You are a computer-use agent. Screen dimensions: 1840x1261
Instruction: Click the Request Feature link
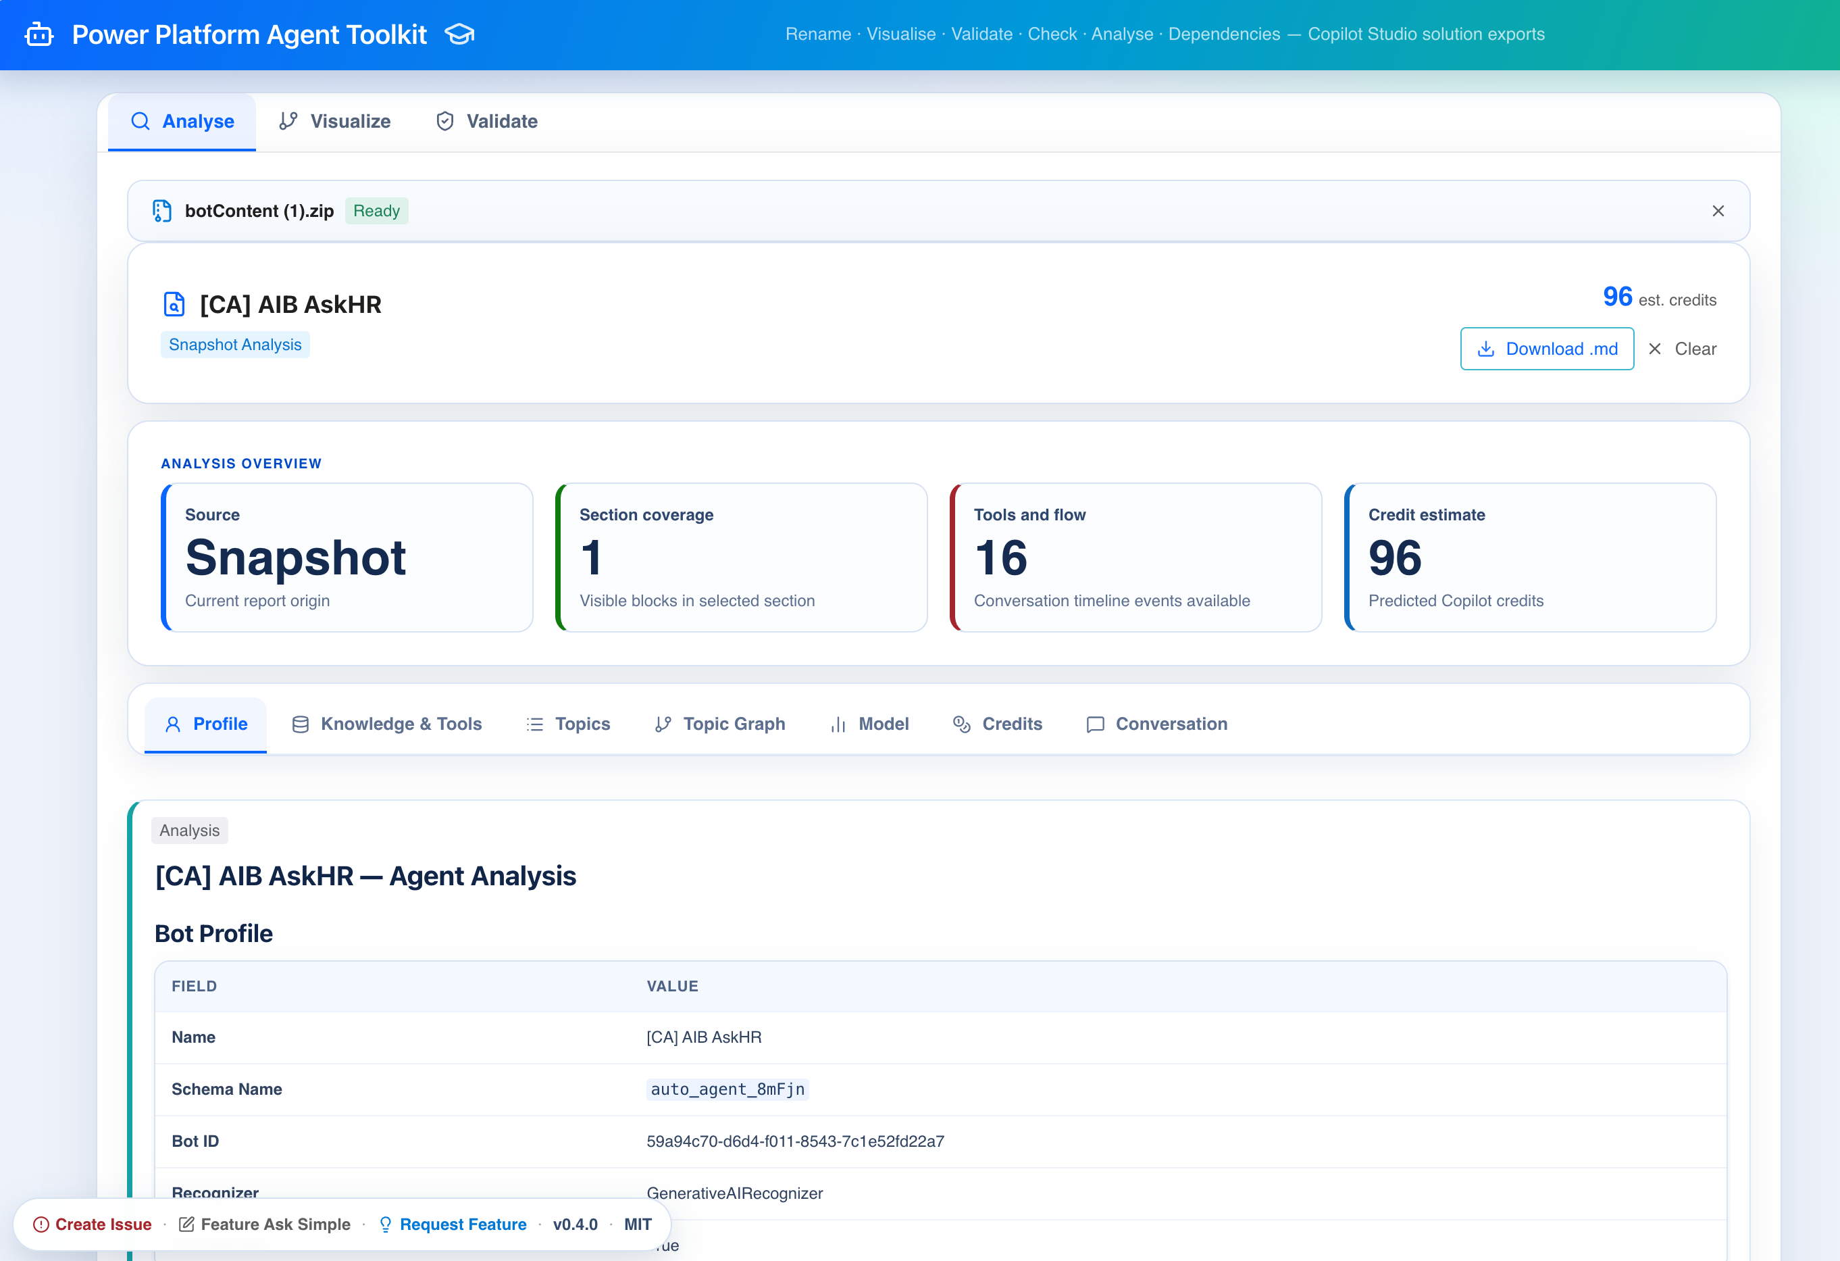tap(453, 1224)
